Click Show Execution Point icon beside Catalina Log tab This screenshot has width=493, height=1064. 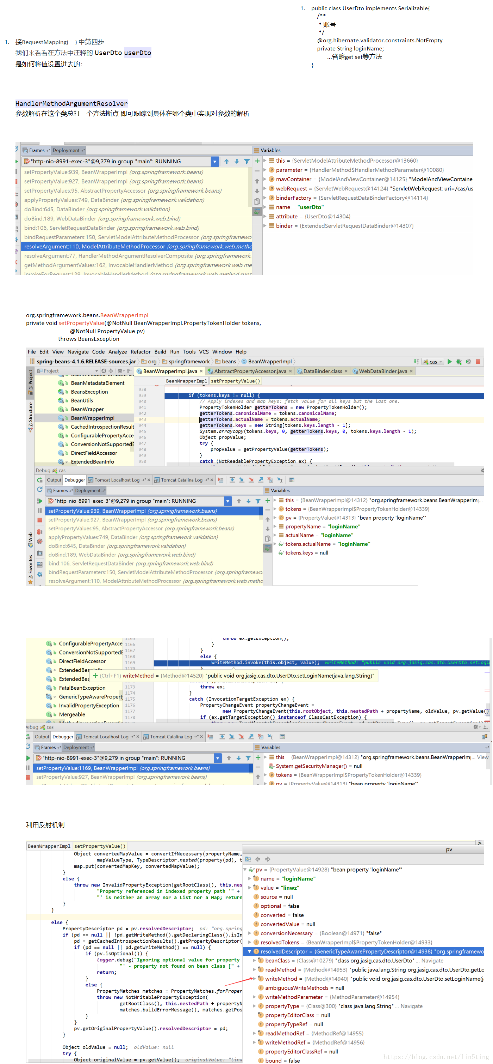click(220, 479)
